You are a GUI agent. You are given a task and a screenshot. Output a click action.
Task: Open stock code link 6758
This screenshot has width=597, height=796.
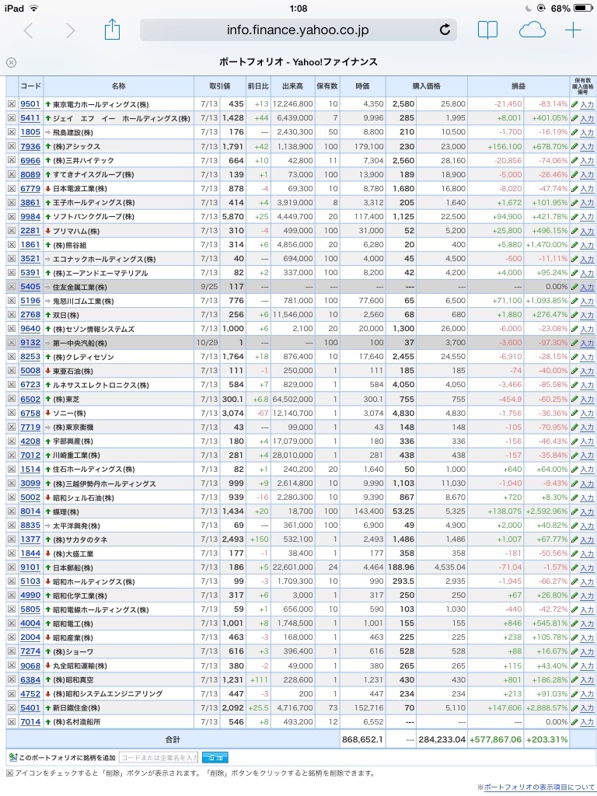(x=30, y=414)
